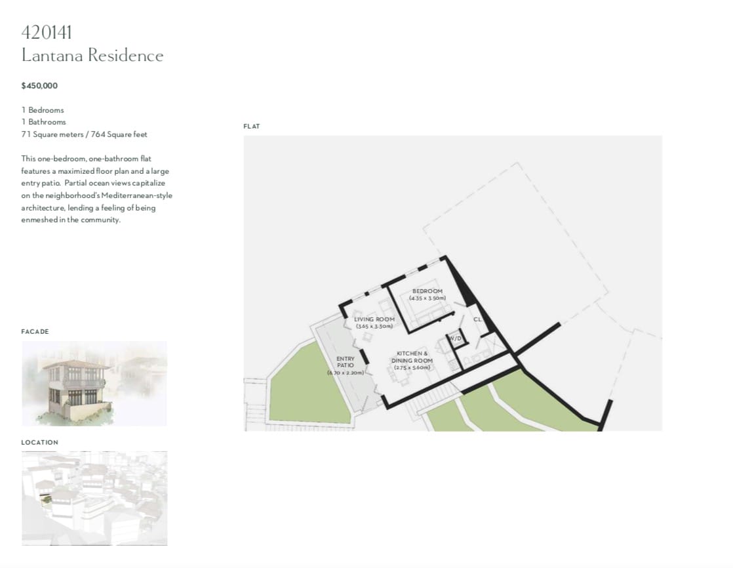The width and height of the screenshot is (733, 568).
Task: Click the FACADE section label
Action: click(x=35, y=332)
